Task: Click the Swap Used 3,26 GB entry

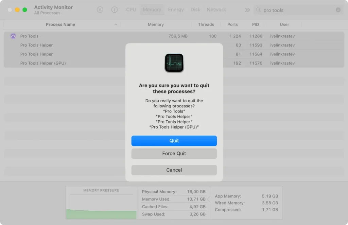Action: point(174,214)
